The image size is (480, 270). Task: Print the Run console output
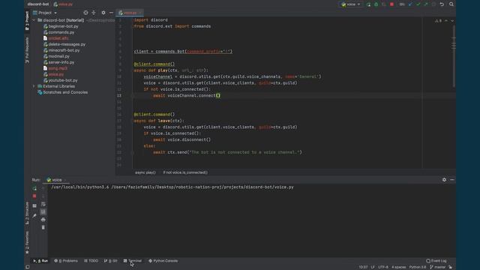(43, 220)
